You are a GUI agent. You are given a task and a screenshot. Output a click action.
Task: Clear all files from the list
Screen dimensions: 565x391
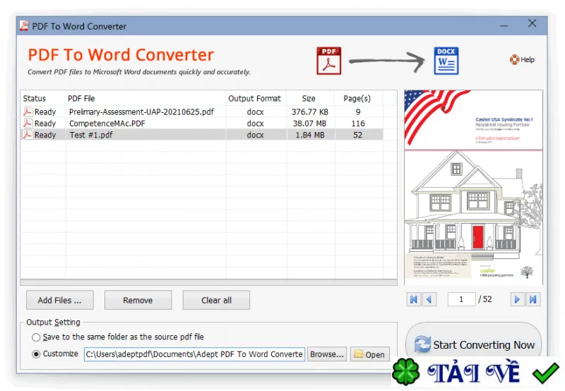coord(216,300)
